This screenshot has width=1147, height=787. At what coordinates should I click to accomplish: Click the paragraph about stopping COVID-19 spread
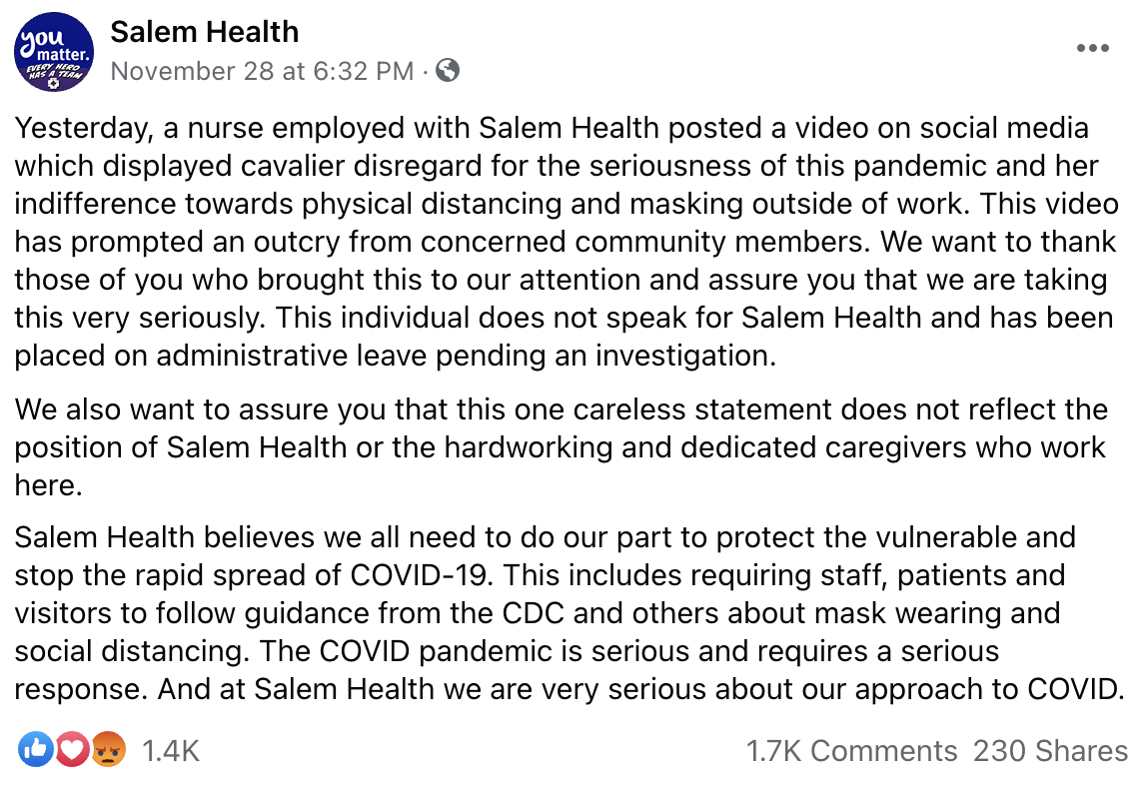(x=570, y=613)
